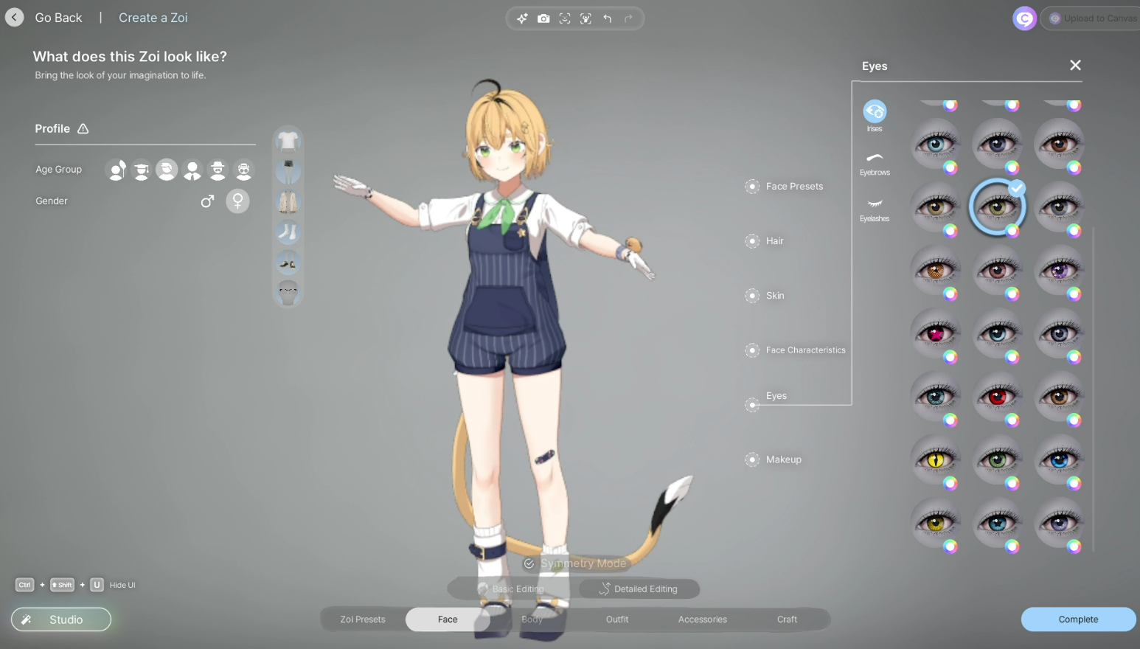
Task: Click Upload to Canvas
Action: (x=1091, y=18)
